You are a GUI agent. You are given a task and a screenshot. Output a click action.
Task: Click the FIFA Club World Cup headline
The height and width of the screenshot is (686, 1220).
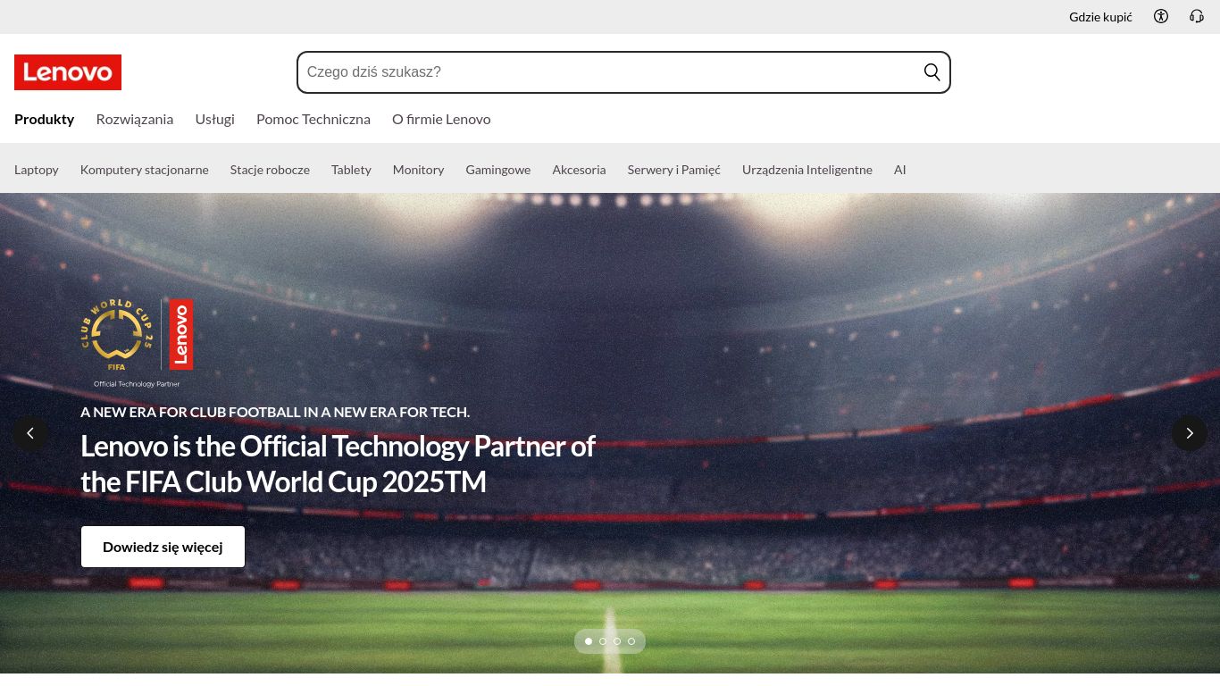(338, 464)
